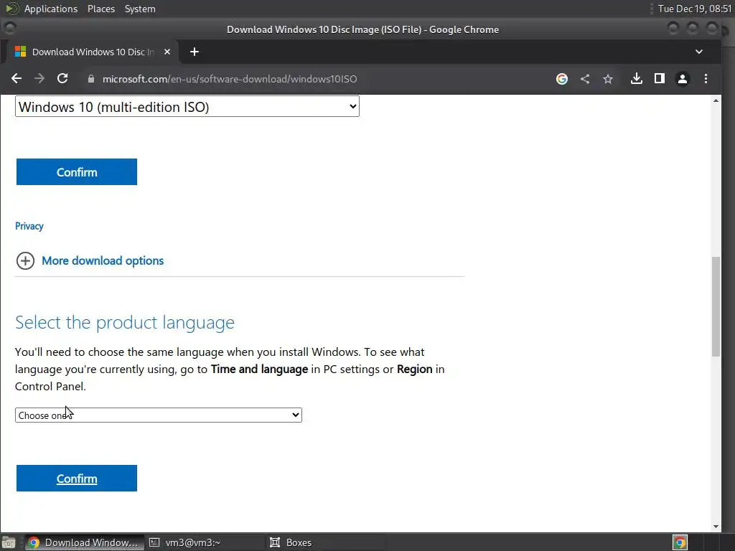Screen dimensions: 735x551
Task: Open Chrome's three-dot menu
Action: [x=706, y=79]
